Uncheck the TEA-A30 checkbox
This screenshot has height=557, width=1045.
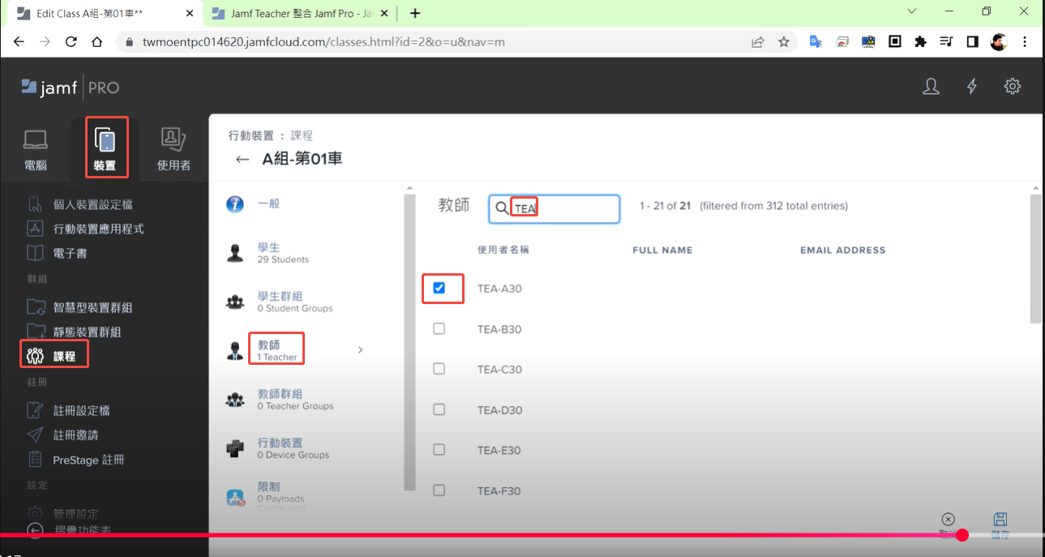coord(439,288)
